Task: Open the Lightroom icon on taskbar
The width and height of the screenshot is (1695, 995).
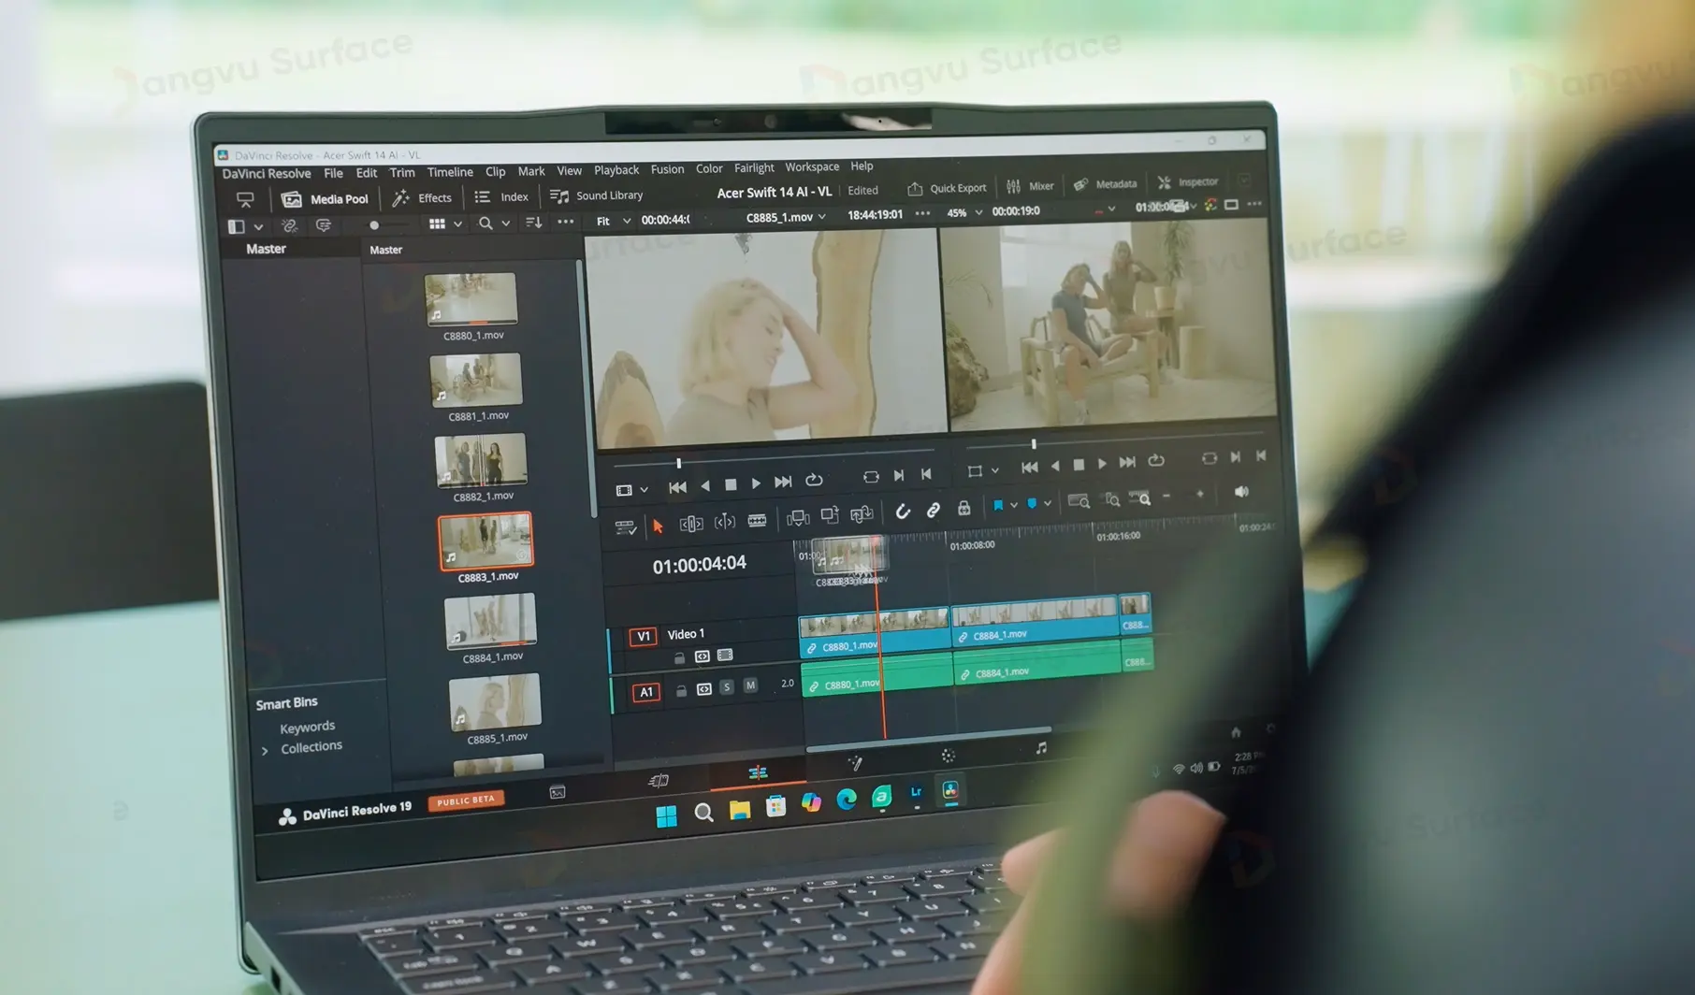Action: click(916, 792)
